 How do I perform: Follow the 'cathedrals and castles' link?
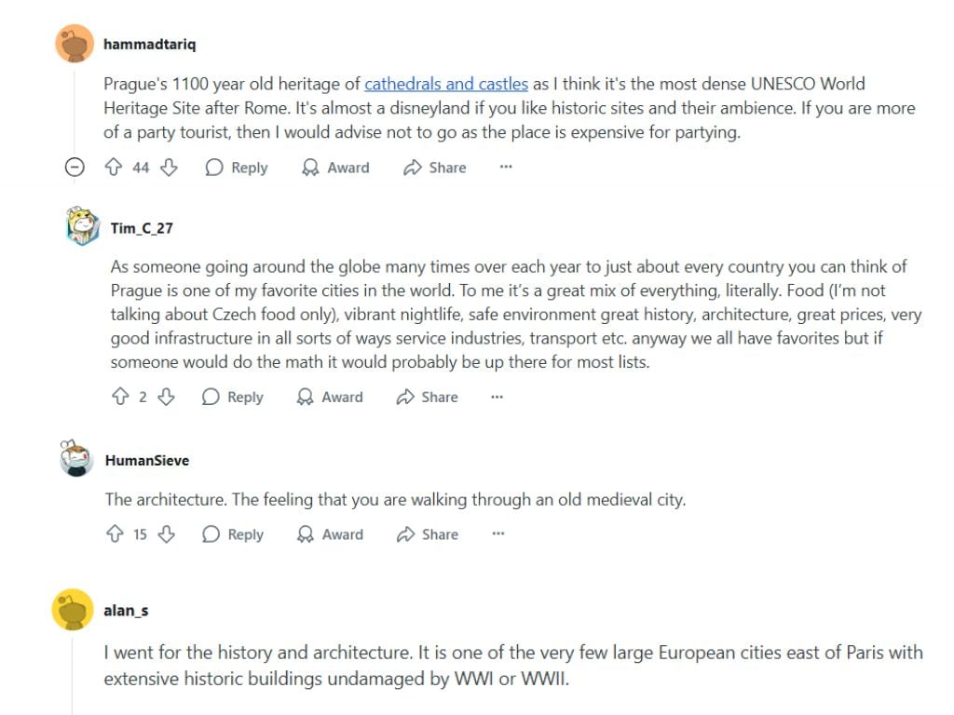[x=445, y=84]
